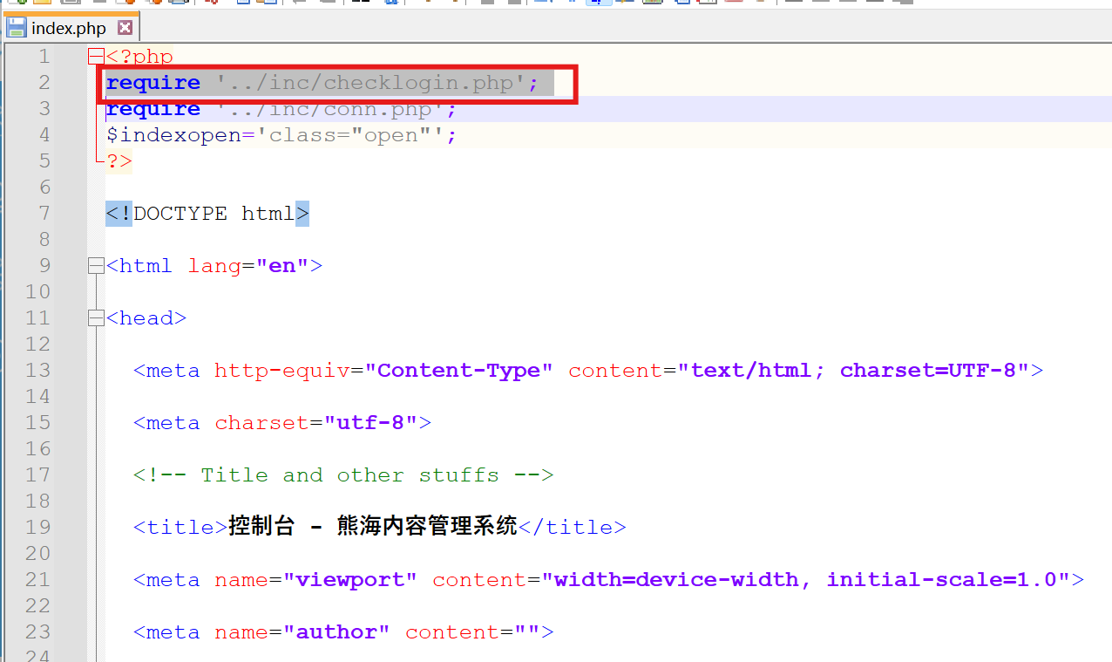Screen dimensions: 1112x662
Task: Click "width=device-width, initial-scale=1.0" value
Action: point(806,580)
